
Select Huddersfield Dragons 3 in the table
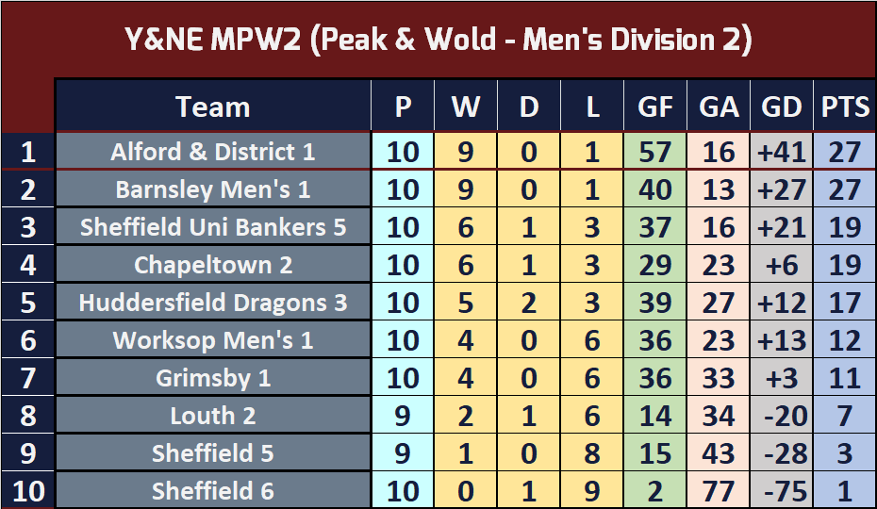click(213, 303)
